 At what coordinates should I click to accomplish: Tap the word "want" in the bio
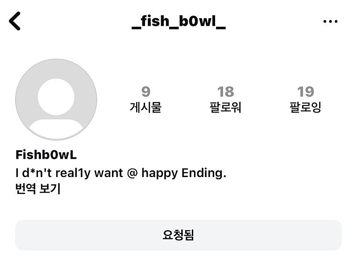[x=108, y=173]
